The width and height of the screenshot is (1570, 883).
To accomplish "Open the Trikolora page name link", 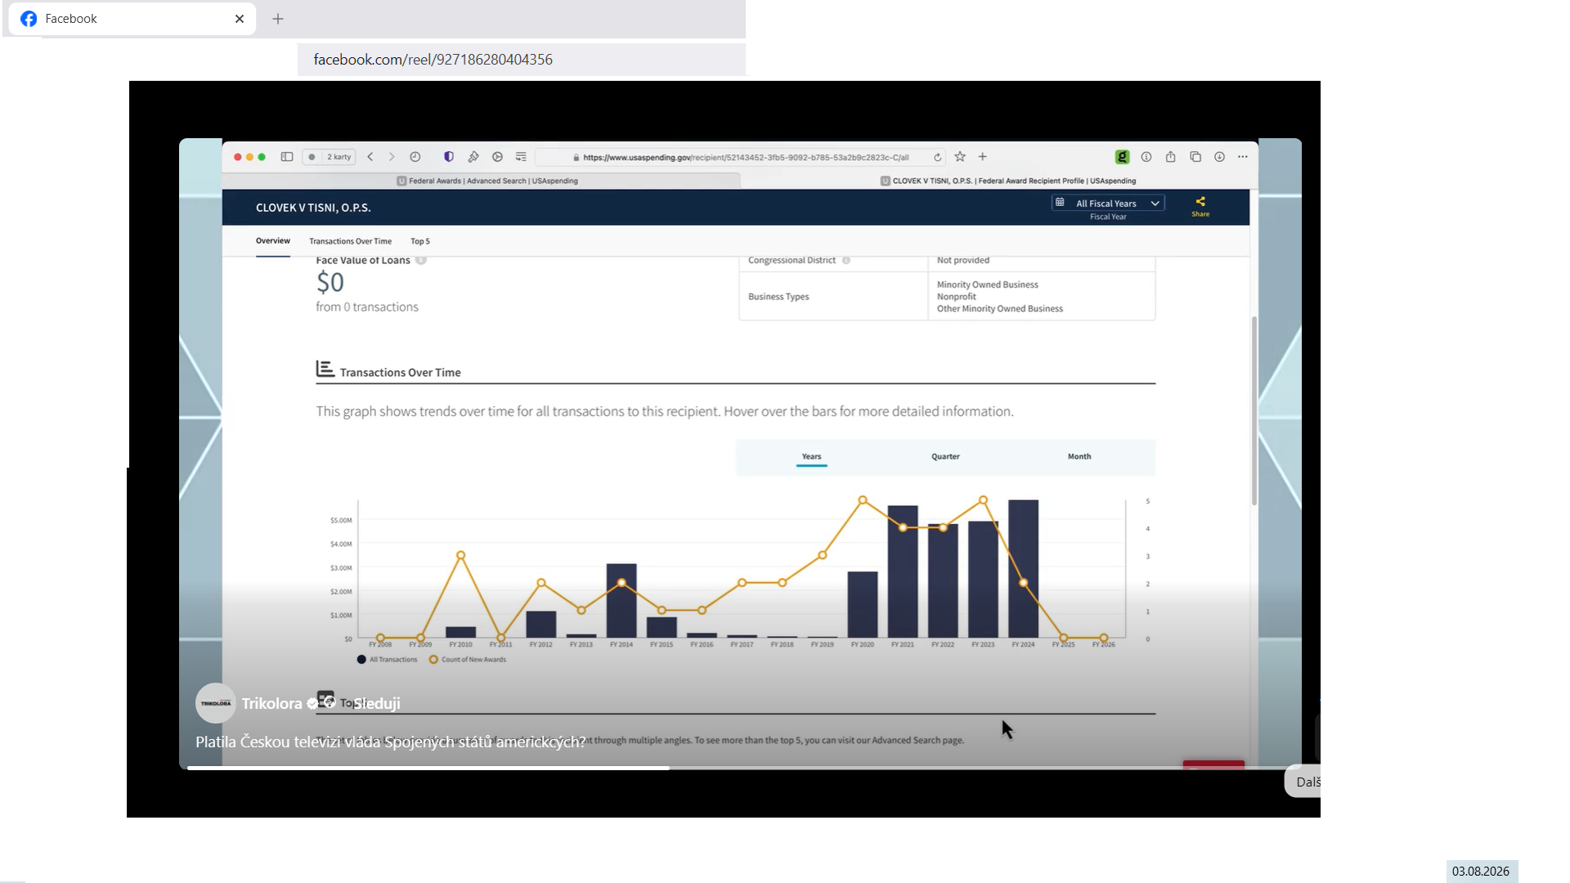I will pyautogui.click(x=271, y=703).
